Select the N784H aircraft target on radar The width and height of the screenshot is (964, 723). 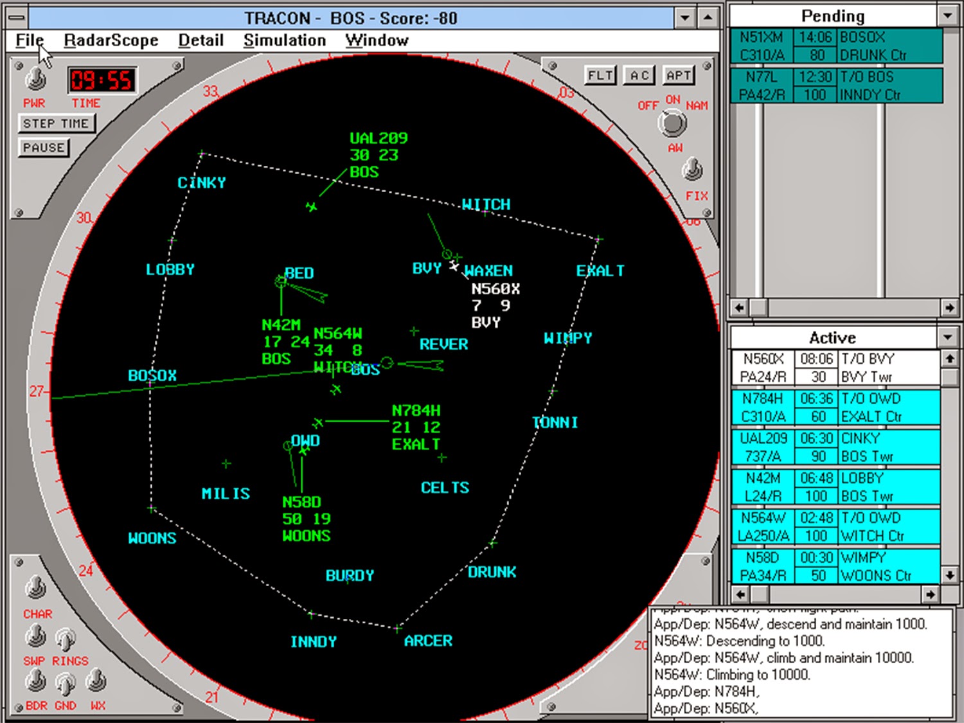[x=318, y=423]
